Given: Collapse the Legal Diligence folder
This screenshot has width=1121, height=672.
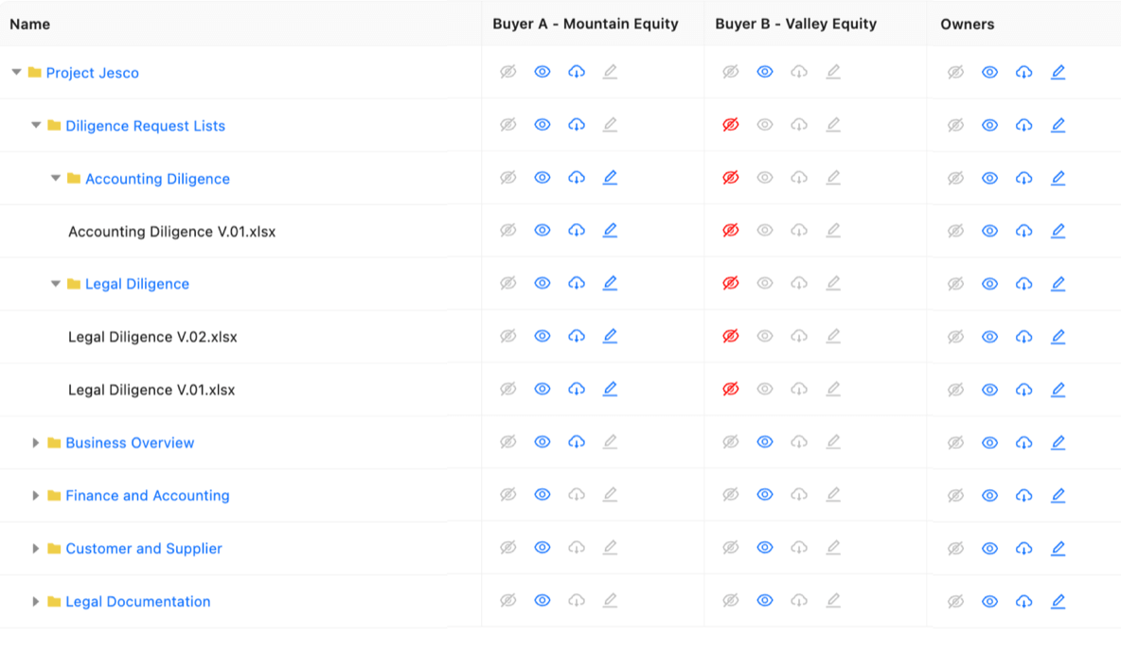Looking at the screenshot, I should click(55, 283).
